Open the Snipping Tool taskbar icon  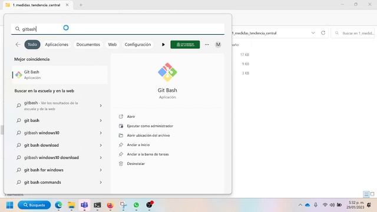click(123, 205)
